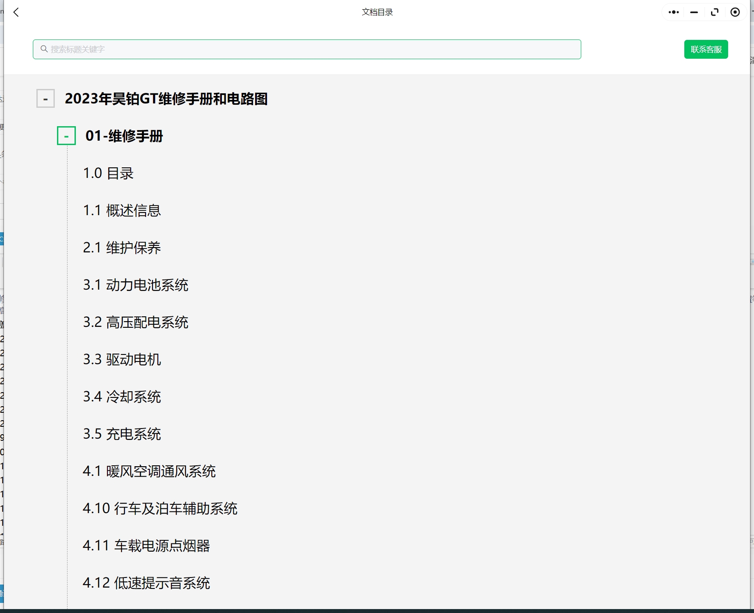
Task: Select 3.1 动力电池系统
Action: coord(136,285)
